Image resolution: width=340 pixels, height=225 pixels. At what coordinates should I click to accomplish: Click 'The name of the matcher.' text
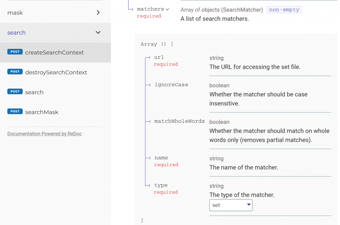coord(243,168)
